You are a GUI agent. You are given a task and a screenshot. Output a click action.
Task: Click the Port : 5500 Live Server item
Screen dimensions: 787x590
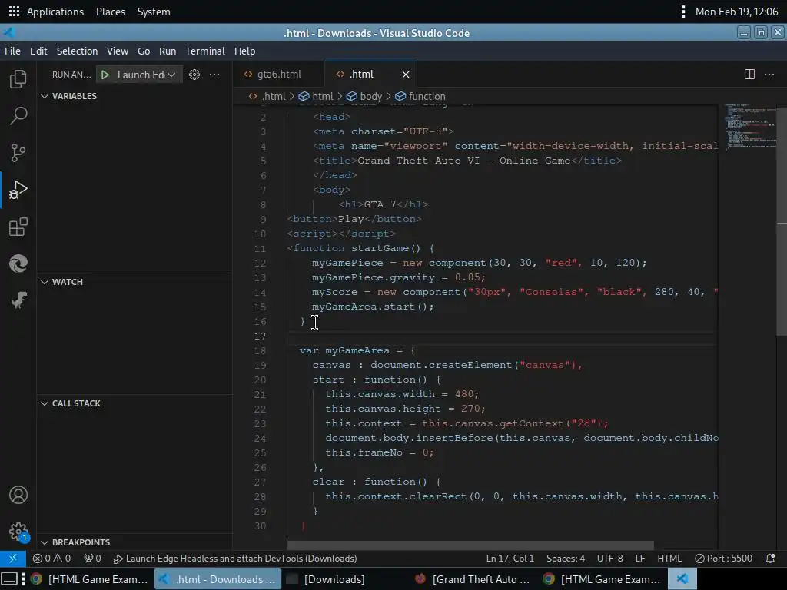[723, 559]
